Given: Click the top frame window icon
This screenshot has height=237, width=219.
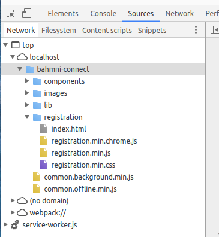Looking at the screenshot, I should (x=16, y=45).
